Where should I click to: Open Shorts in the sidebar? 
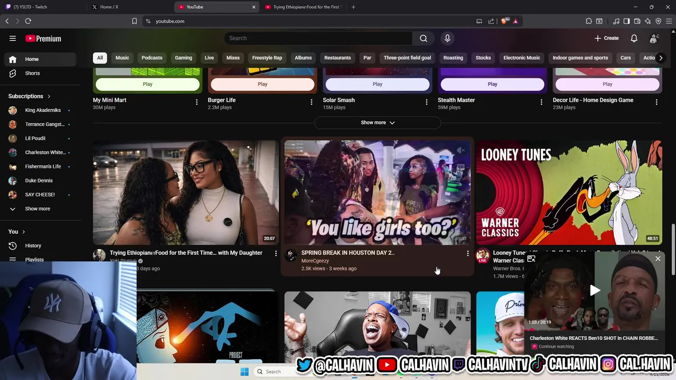(40, 73)
